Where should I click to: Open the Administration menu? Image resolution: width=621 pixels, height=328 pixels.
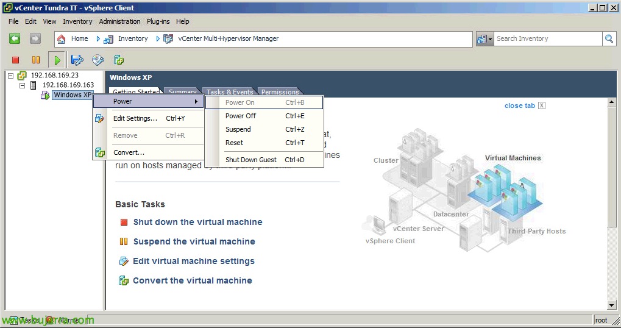119,21
